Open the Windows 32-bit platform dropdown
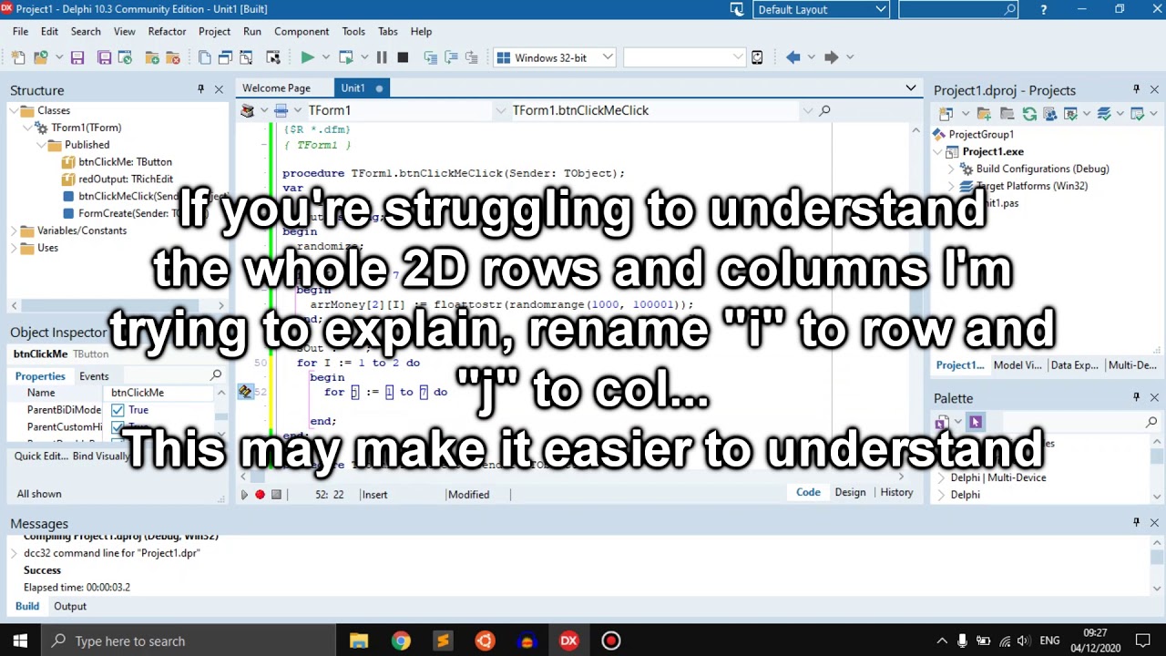This screenshot has width=1166, height=656. coord(608,57)
